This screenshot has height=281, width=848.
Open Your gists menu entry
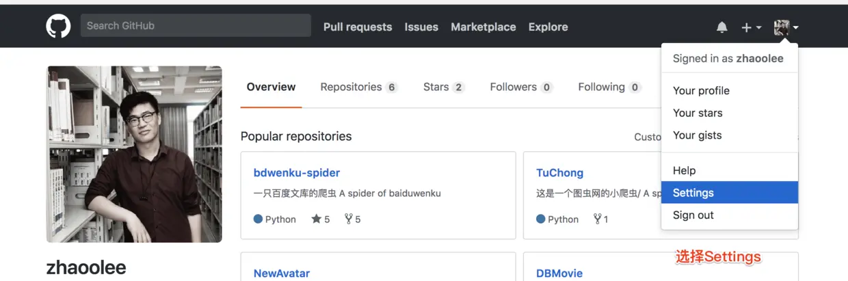coord(730,135)
